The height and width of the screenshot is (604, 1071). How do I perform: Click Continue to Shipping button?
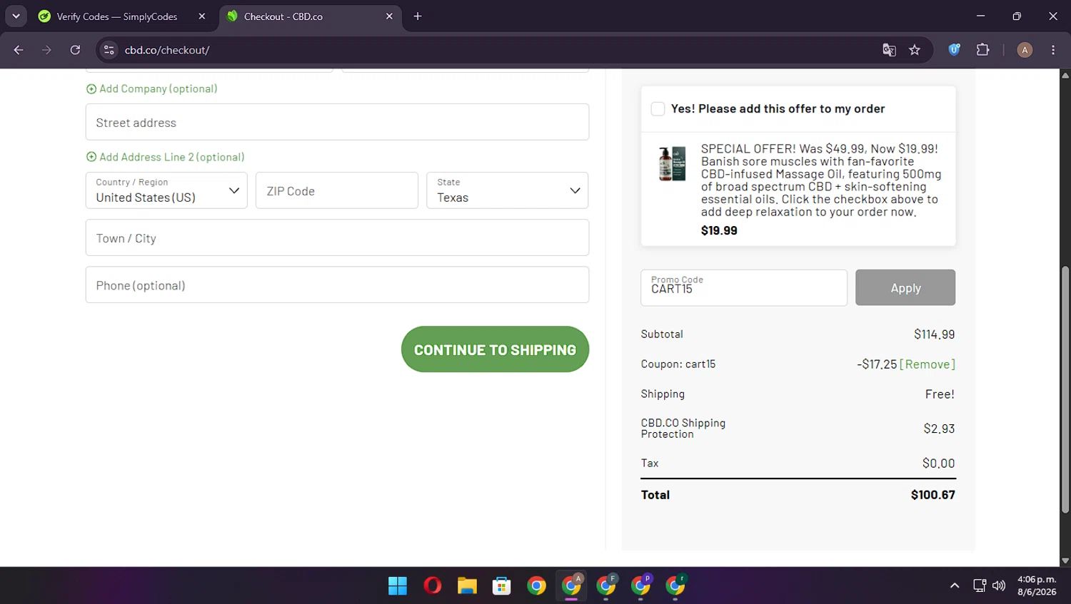[495, 349]
